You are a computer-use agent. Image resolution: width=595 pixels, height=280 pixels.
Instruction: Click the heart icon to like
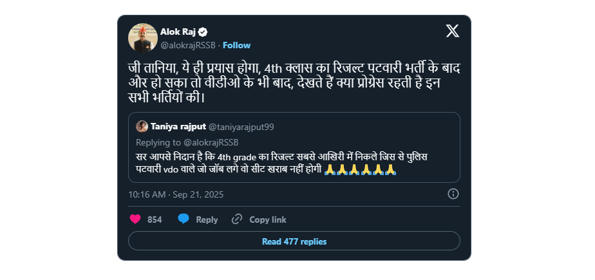(x=135, y=219)
